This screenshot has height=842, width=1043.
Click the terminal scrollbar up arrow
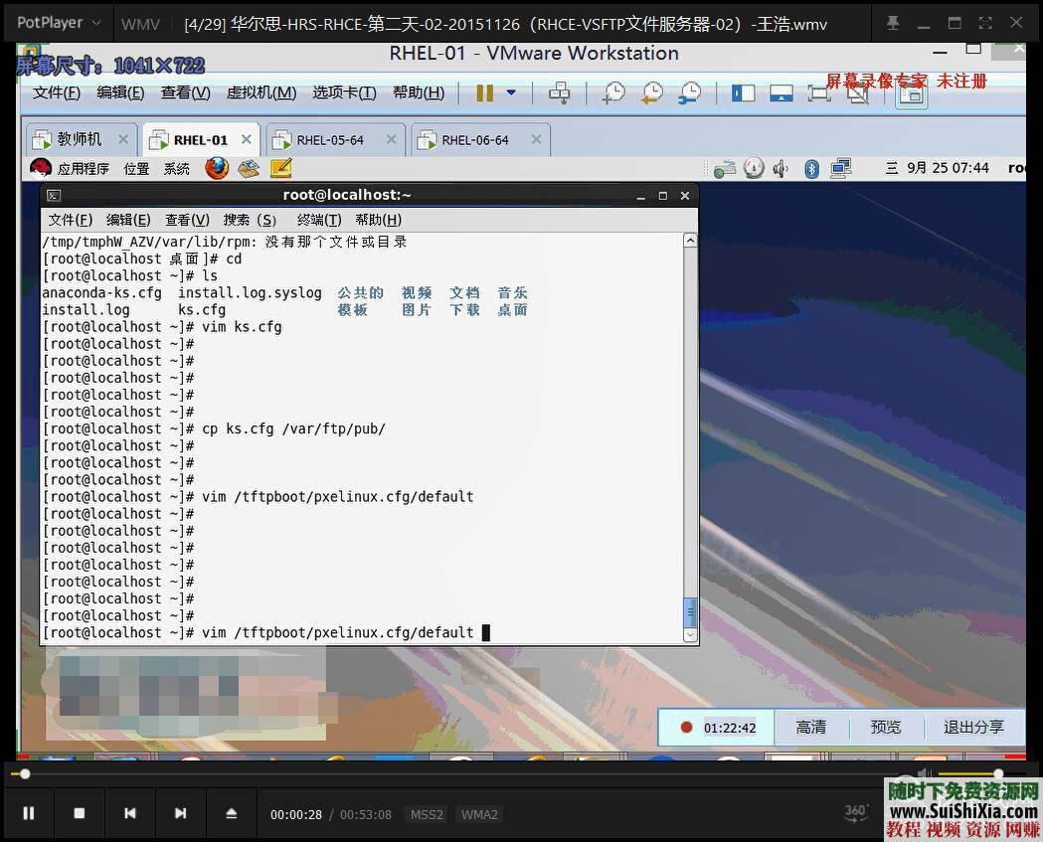[690, 241]
